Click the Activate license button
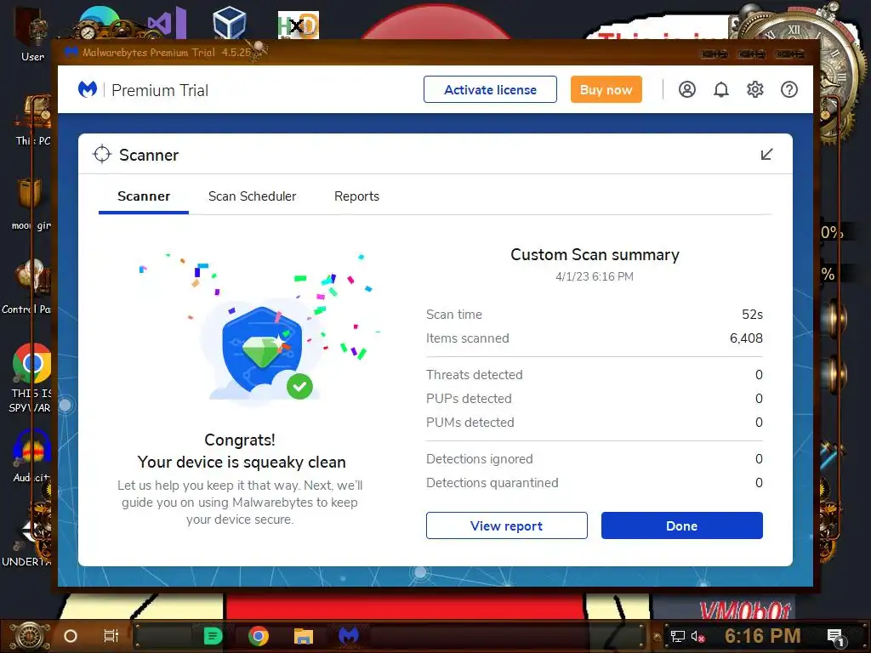Screen dimensions: 871x653 click(490, 89)
